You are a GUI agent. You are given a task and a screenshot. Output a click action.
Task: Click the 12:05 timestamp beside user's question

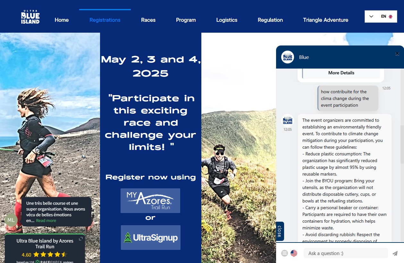pos(386,88)
